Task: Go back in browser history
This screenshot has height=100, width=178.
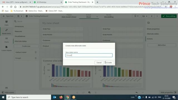Action: (3, 7)
